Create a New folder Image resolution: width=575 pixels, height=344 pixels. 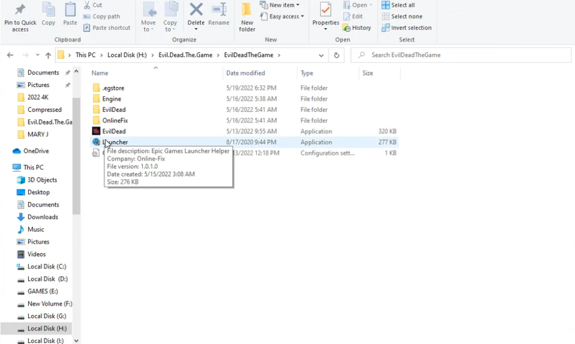247,17
